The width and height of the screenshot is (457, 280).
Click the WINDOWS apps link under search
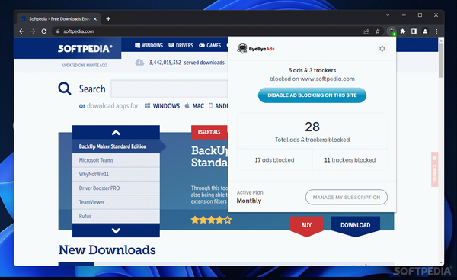(x=162, y=106)
